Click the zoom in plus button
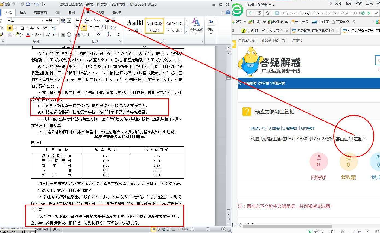The width and height of the screenshot is (380, 233). click(x=224, y=229)
